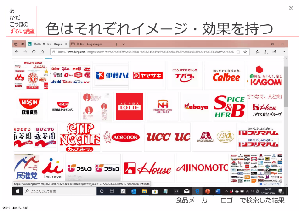This screenshot has height=211, width=299.
Task: Open the large House logo in bottom row
Action: click(148, 168)
